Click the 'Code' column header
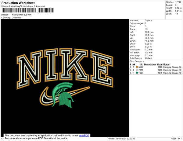Screen dimensions: 183x141 point(160,64)
